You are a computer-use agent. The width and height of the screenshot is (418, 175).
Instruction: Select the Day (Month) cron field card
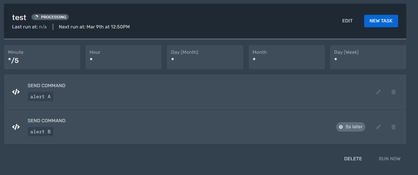click(205, 57)
